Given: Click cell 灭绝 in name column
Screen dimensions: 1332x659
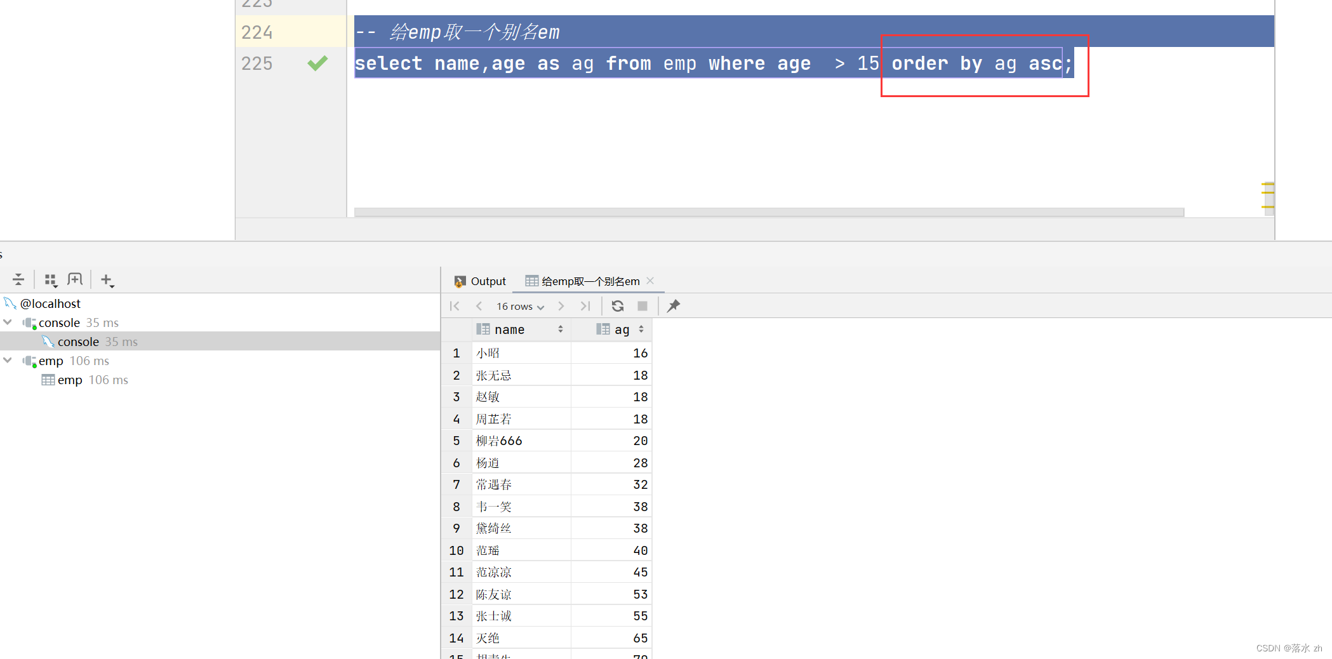Looking at the screenshot, I should click(521, 638).
